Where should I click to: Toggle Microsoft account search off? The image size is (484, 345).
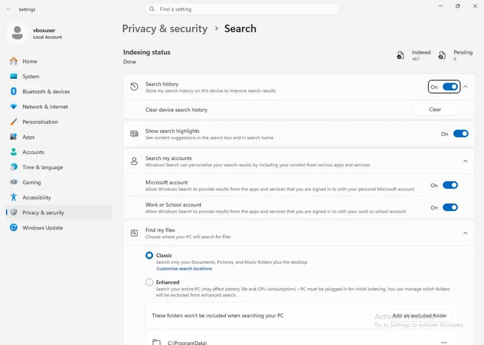coord(450,185)
